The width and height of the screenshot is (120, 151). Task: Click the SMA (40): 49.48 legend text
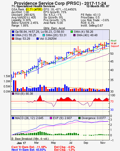(x=87, y=35)
